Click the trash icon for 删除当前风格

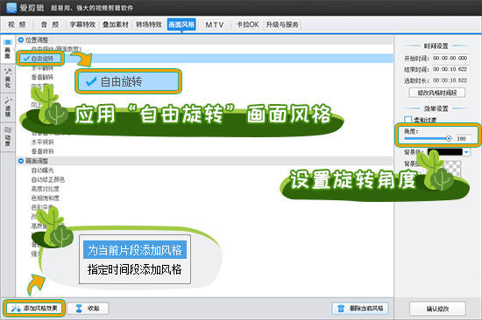click(x=341, y=308)
